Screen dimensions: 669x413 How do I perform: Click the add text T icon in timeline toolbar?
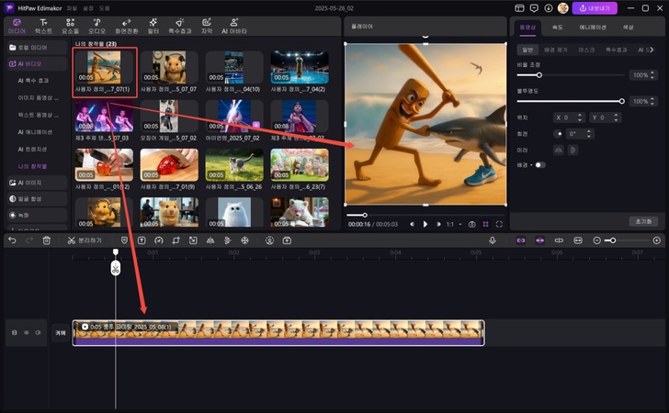coord(142,240)
